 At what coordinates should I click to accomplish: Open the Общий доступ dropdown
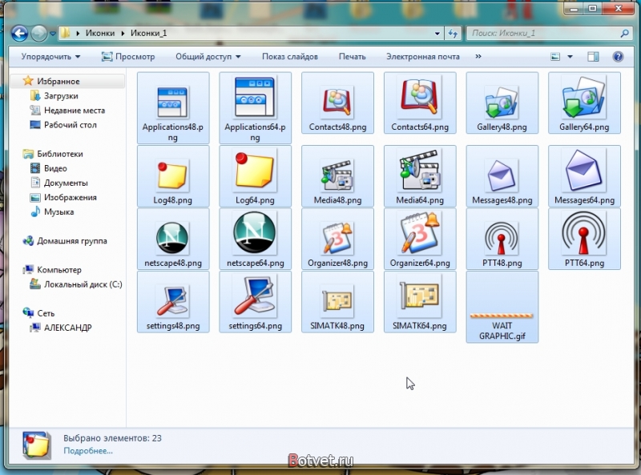208,56
